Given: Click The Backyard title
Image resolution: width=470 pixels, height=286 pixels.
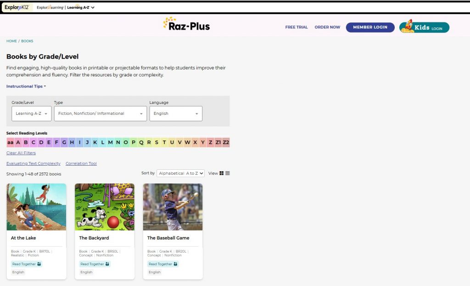Looking at the screenshot, I should 94,238.
